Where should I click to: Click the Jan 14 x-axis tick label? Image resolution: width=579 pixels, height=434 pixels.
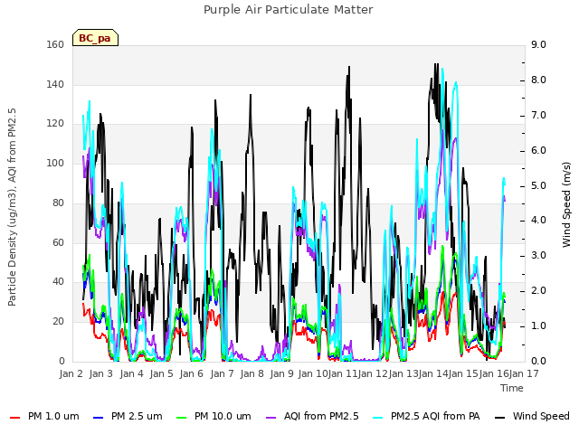[x=433, y=373]
